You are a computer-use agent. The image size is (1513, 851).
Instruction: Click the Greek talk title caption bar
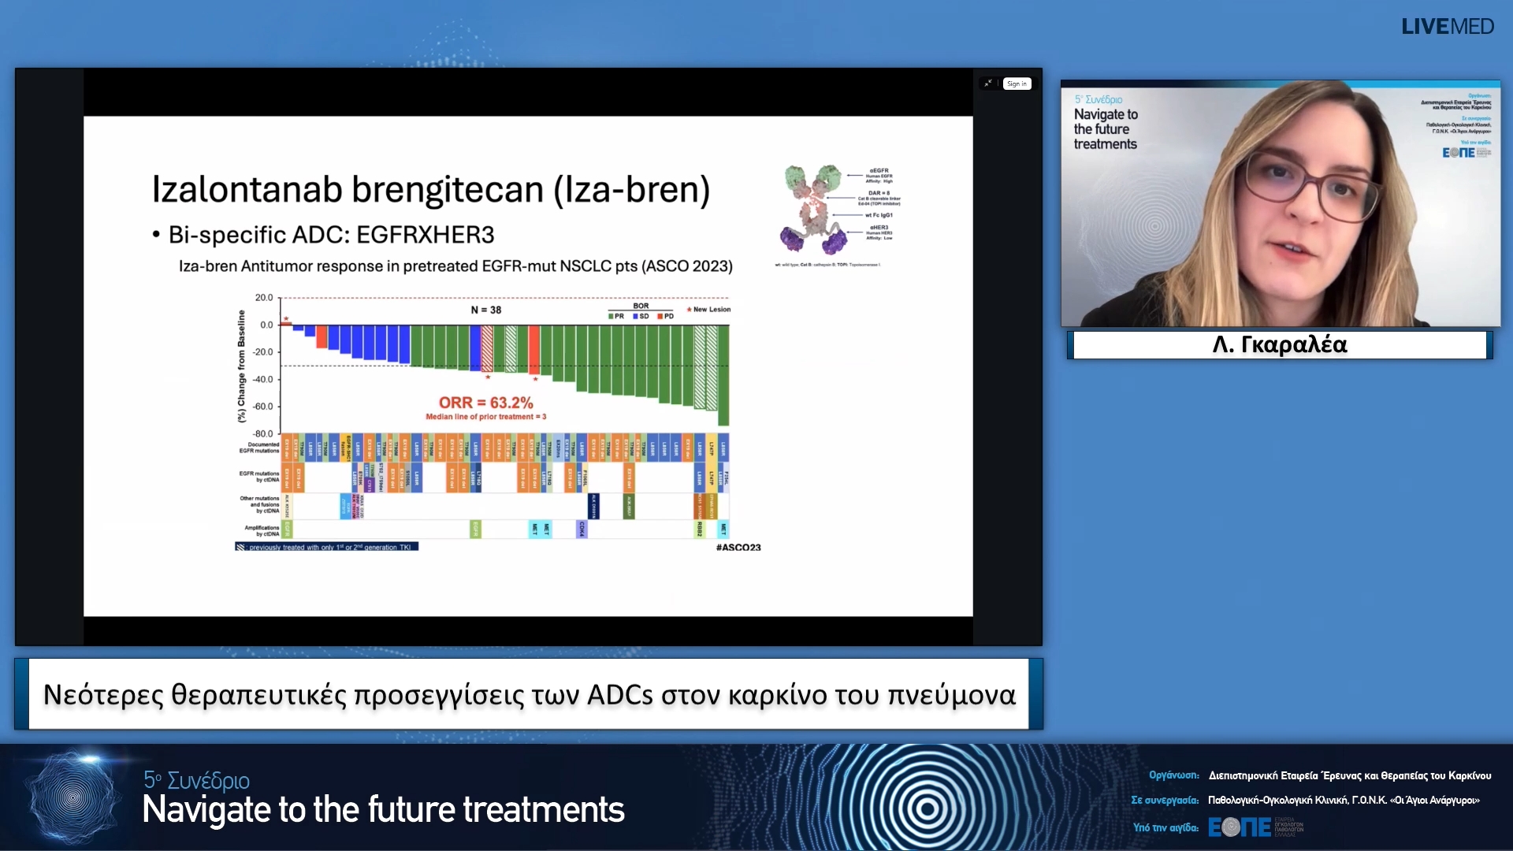coord(529,694)
